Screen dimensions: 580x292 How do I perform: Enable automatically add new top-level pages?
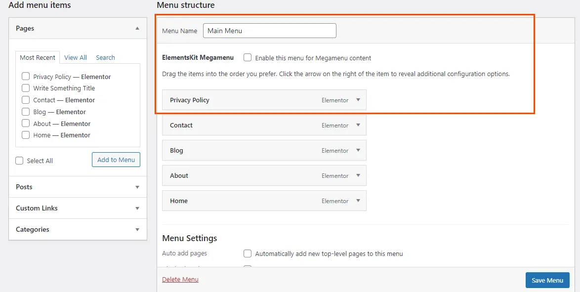click(x=248, y=253)
